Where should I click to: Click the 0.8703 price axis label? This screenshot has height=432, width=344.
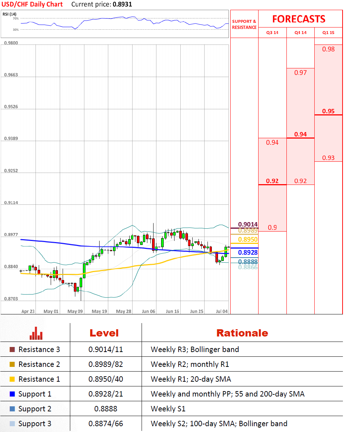tap(11, 298)
